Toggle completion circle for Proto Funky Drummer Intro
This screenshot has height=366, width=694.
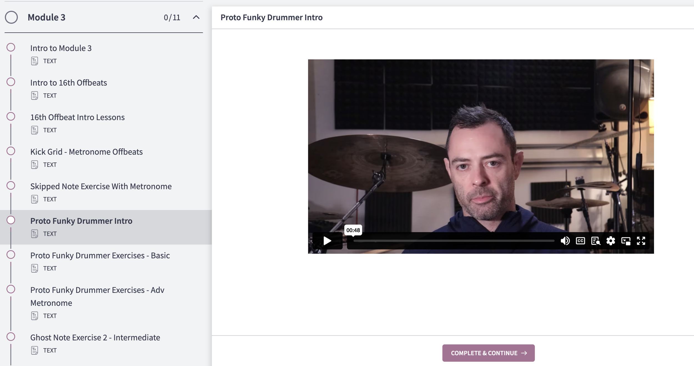(x=11, y=220)
